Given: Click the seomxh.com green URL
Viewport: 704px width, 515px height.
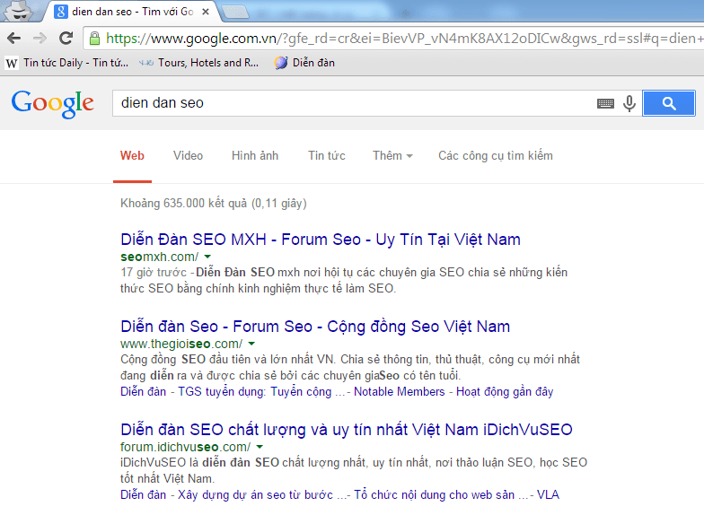Looking at the screenshot, I should pyautogui.click(x=160, y=257).
